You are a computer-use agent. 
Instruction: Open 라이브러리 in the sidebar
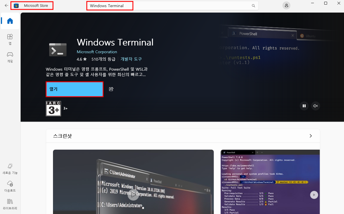pyautogui.click(x=10, y=204)
